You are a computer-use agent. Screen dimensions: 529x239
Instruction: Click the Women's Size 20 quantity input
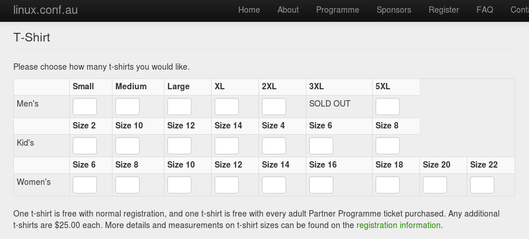[435, 185]
